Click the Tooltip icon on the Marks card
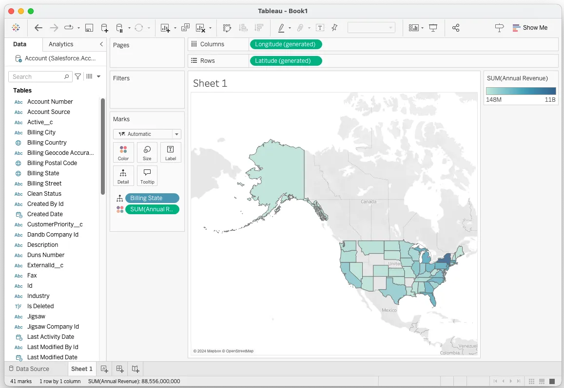This screenshot has height=388, width=564. click(x=147, y=176)
